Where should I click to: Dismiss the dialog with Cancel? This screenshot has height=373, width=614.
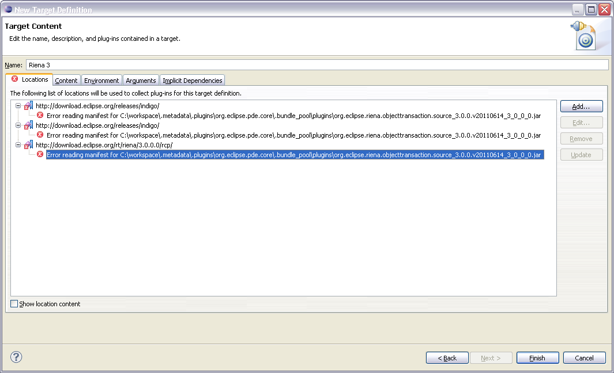(584, 358)
